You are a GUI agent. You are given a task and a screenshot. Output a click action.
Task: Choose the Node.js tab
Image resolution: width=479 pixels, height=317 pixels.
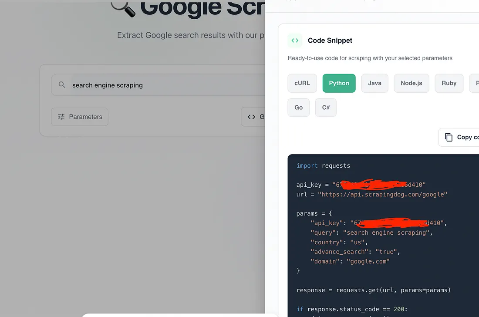pos(411,83)
